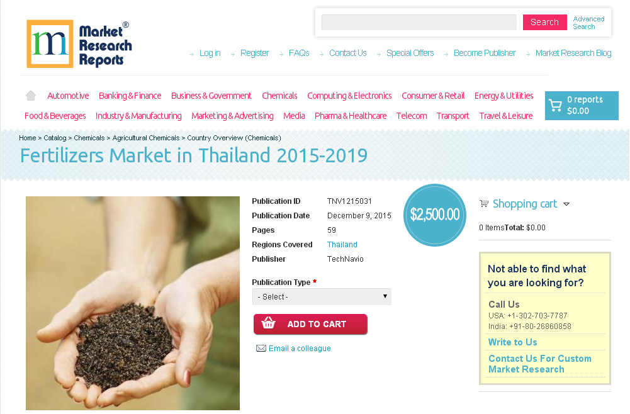The image size is (630, 414).
Task: Click the product soil image thumbnail
Action: [132, 303]
